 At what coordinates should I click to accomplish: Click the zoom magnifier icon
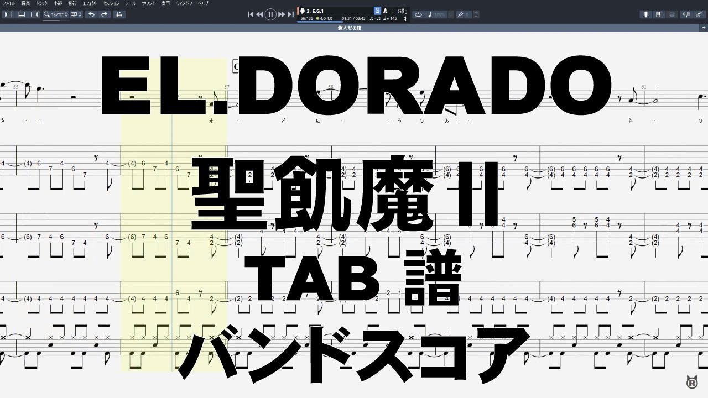click(x=47, y=14)
